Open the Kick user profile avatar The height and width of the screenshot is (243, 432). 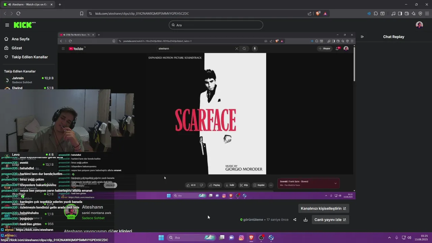(419, 25)
